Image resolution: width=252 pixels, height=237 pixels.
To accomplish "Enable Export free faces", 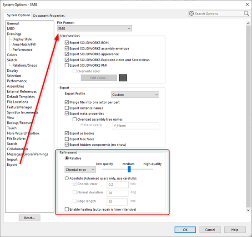I will tap(67, 139).
